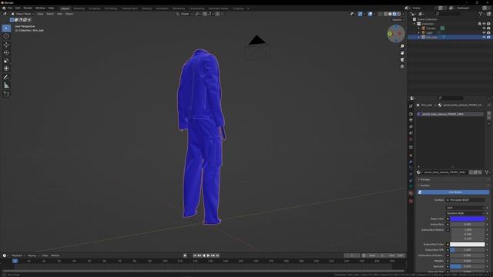
Task: Open the Object Mode dropdown
Action: coord(22,14)
